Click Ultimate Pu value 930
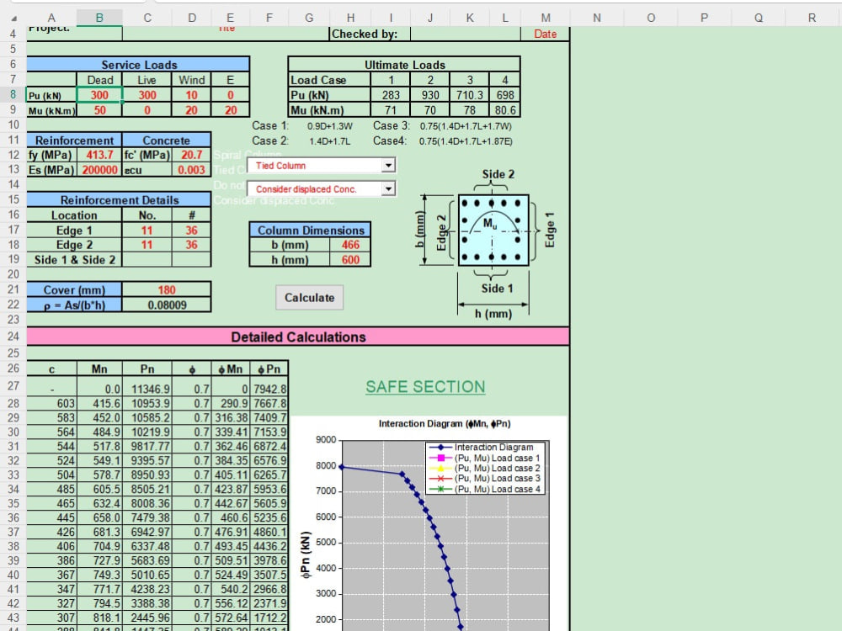Image resolution: width=842 pixels, height=631 pixels. (430, 95)
